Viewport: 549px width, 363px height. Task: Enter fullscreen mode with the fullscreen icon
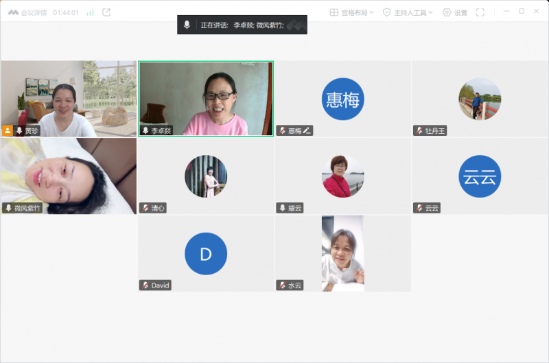(x=480, y=12)
